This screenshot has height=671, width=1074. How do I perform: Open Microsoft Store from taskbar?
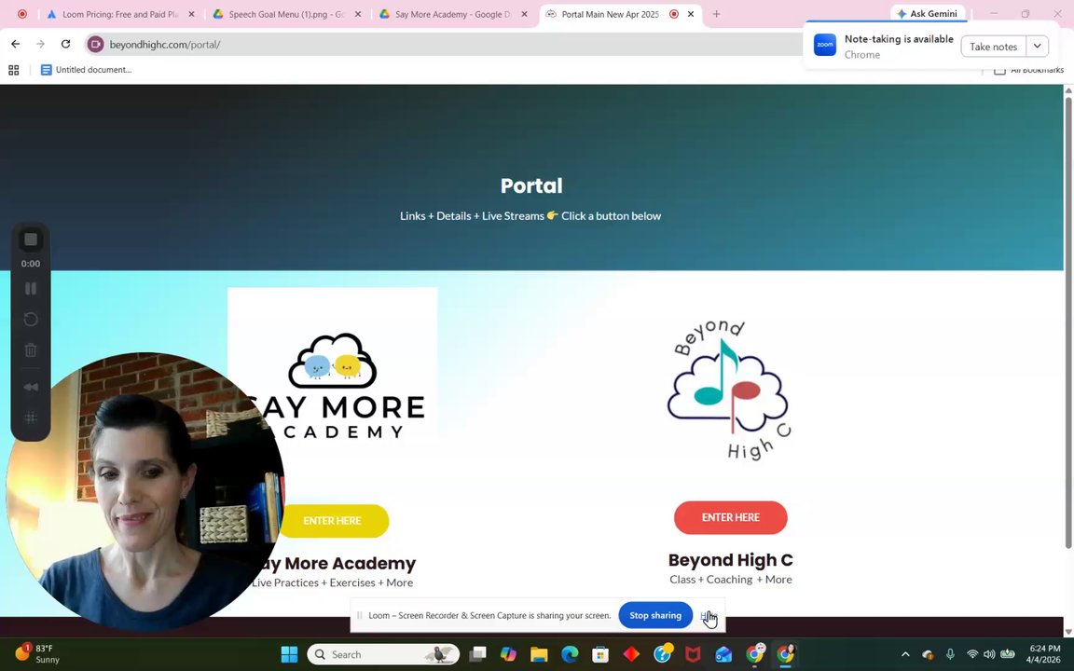pyautogui.click(x=600, y=654)
